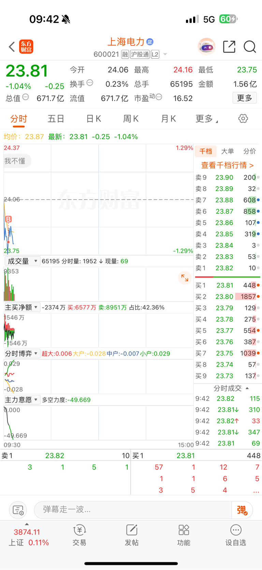Tap the B marker on the chart
The image size is (262, 570).
click(x=9, y=219)
